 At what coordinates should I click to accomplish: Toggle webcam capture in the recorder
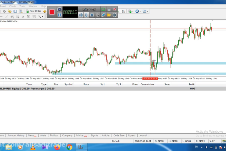tap(92, 15)
